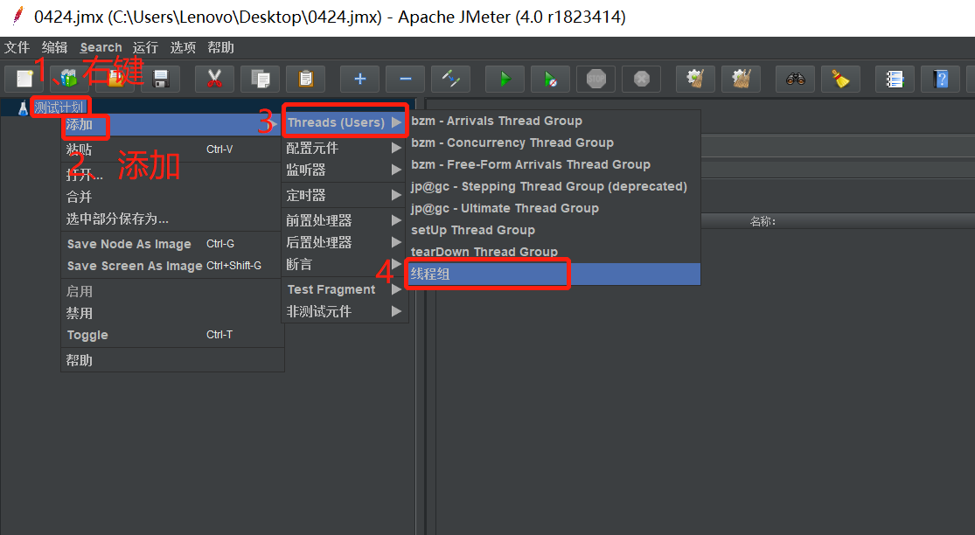Choose 粘贴 in the context menu
Image resolution: width=975 pixels, height=535 pixels.
172,149
